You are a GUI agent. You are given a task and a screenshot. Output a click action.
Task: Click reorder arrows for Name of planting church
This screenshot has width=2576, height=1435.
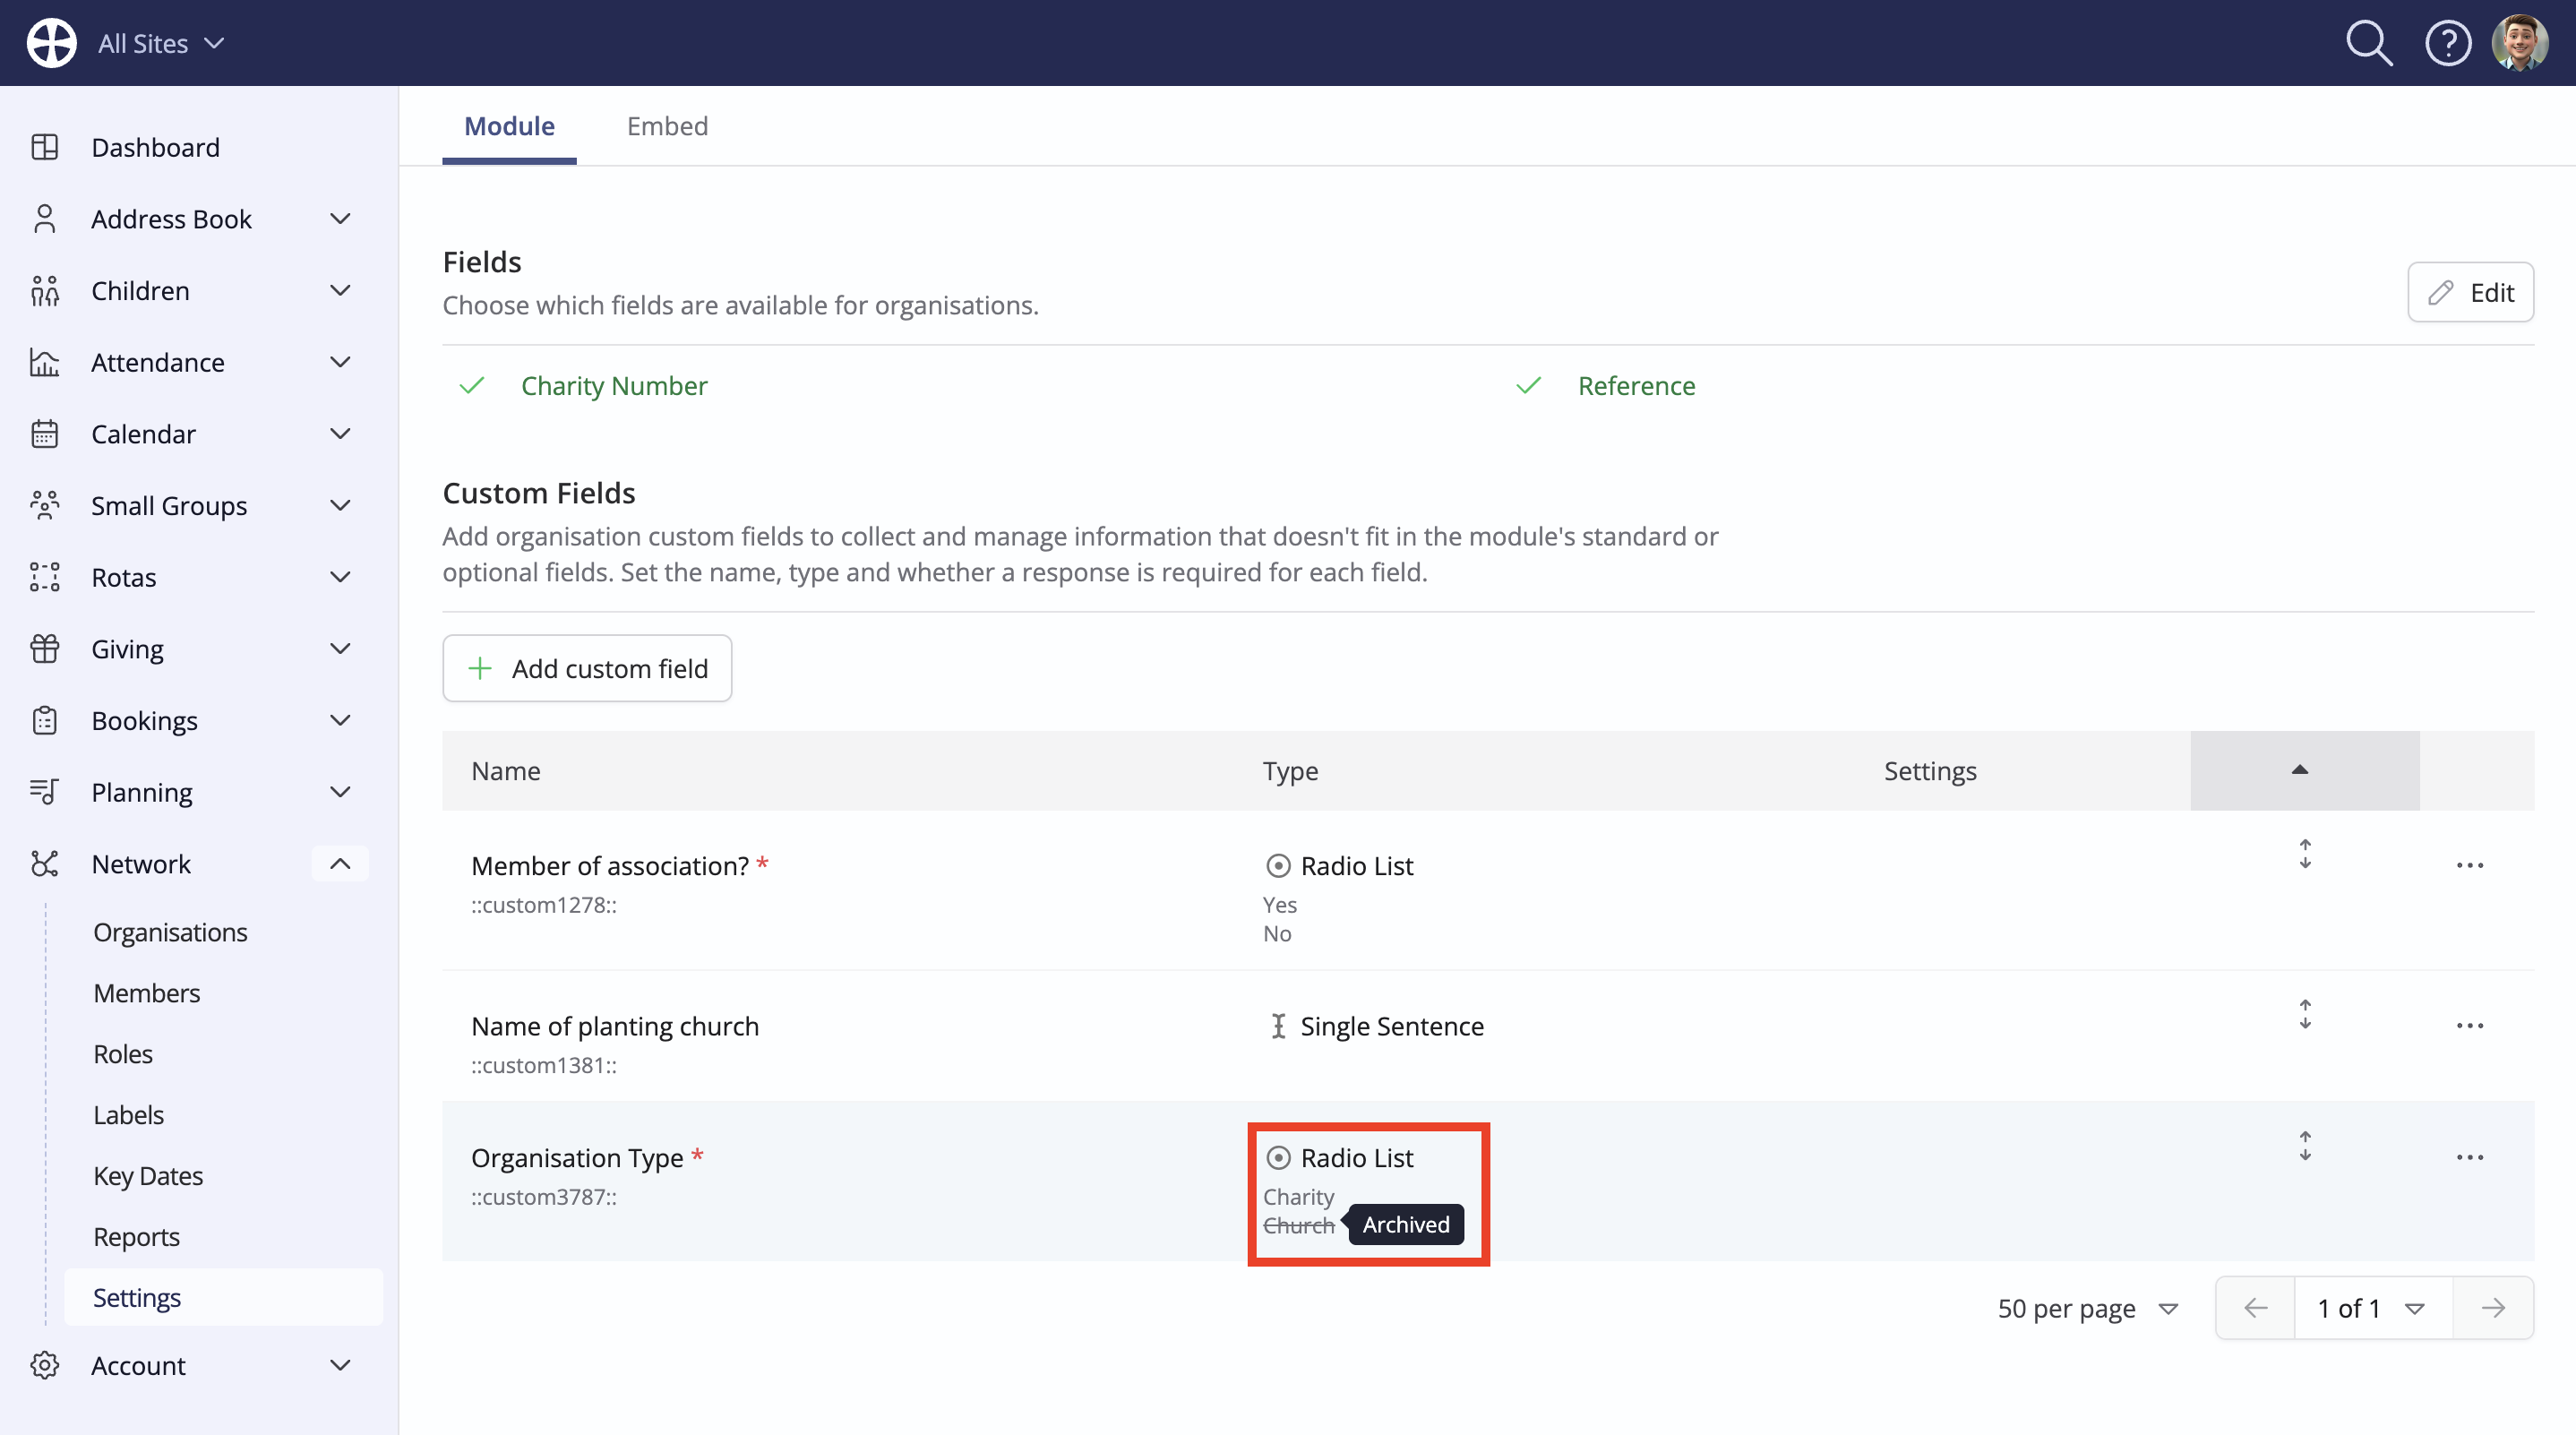[2305, 1014]
